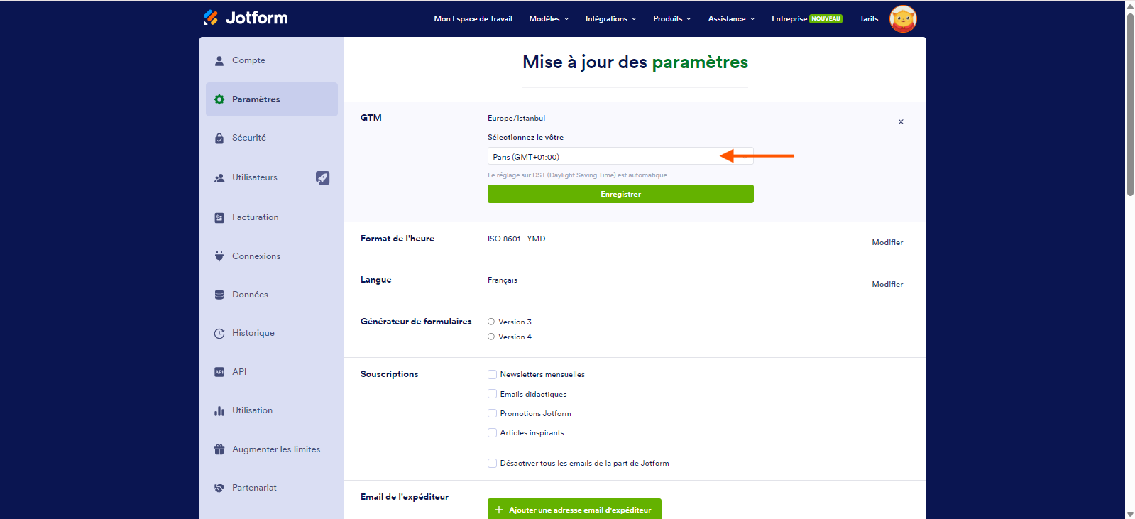This screenshot has width=1135, height=519.
Task: Open the Augmenter les limites label
Action: pos(276,449)
